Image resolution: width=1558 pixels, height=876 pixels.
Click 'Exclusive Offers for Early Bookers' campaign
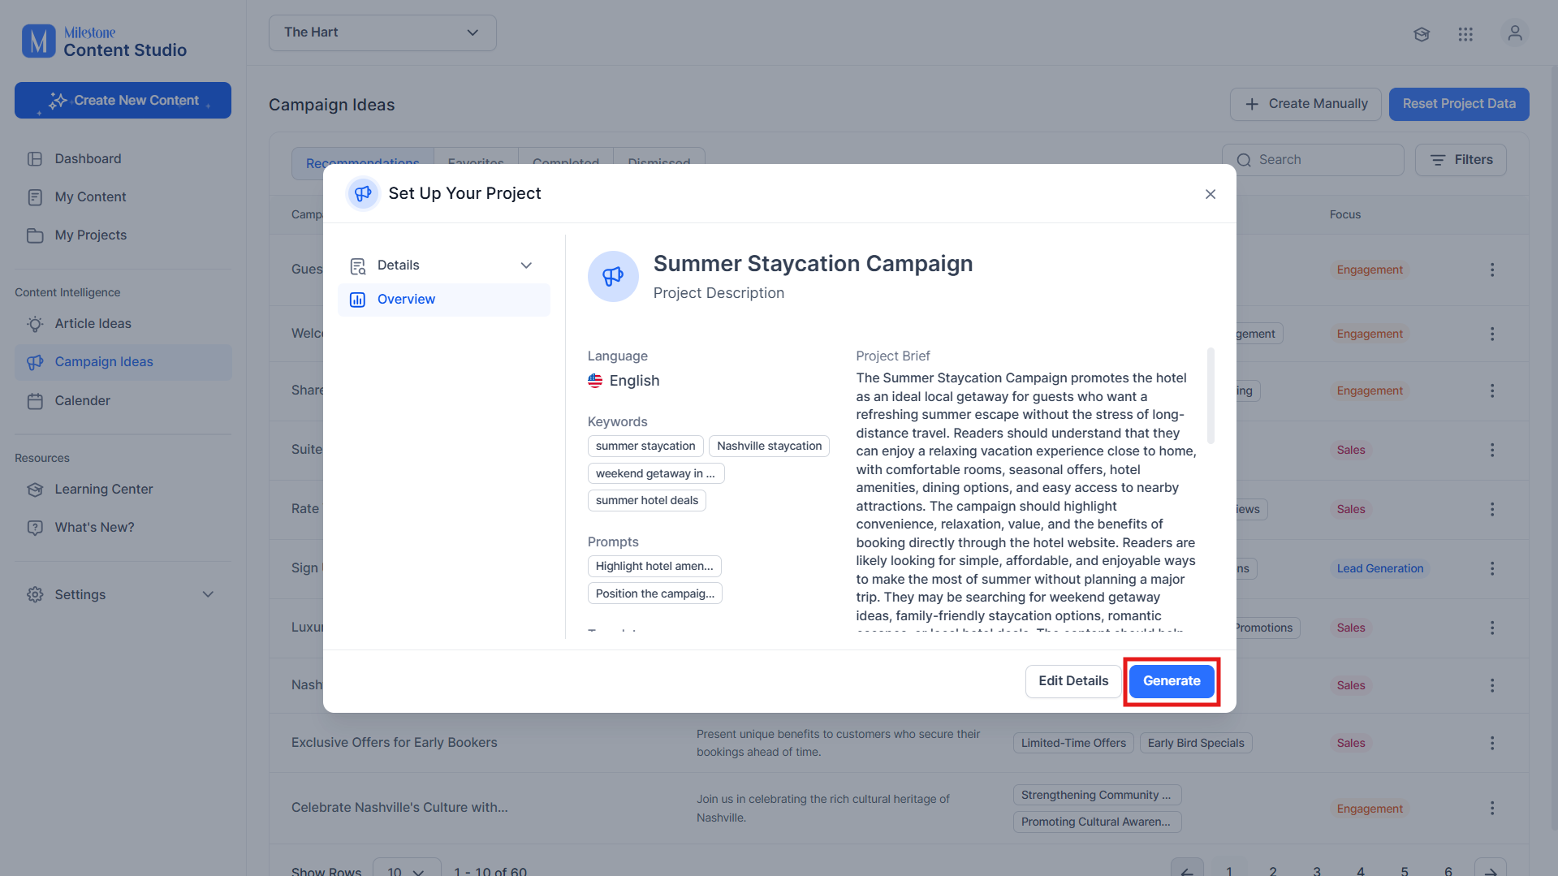coord(395,743)
